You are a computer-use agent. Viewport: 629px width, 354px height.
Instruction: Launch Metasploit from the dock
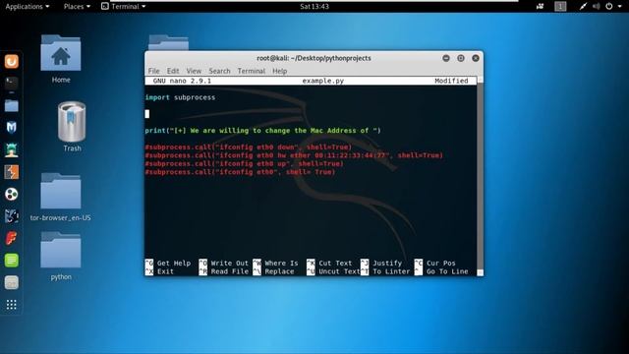[12, 128]
